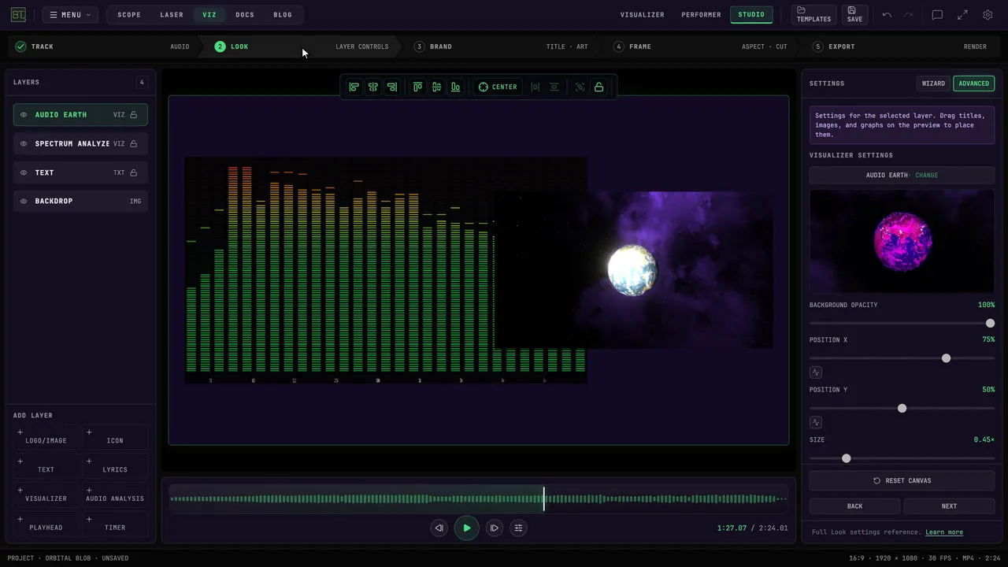Click Position X automation graph icon
The image size is (1008, 567).
(816, 372)
